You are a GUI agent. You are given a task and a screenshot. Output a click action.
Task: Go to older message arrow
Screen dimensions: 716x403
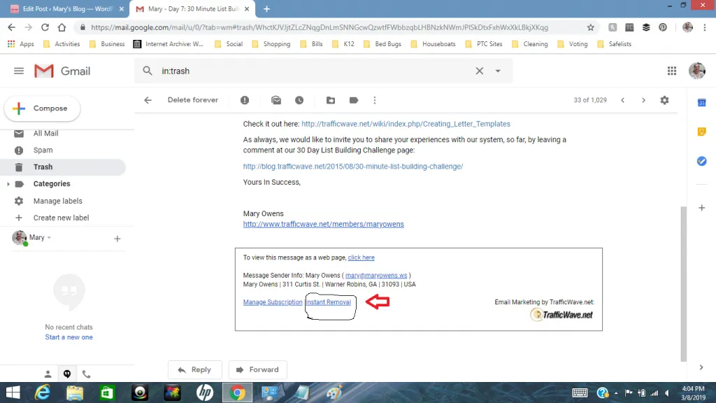click(x=643, y=100)
